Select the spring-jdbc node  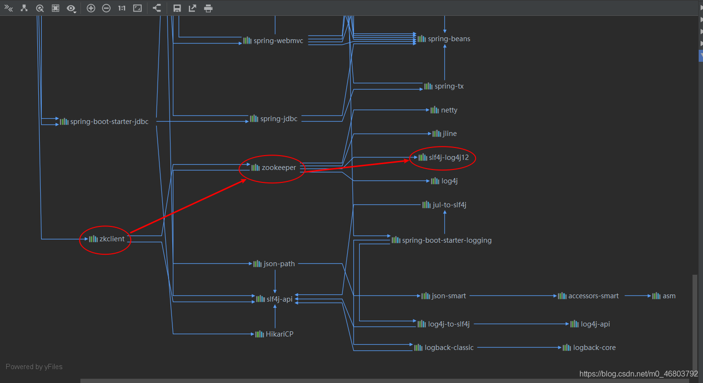click(x=274, y=119)
